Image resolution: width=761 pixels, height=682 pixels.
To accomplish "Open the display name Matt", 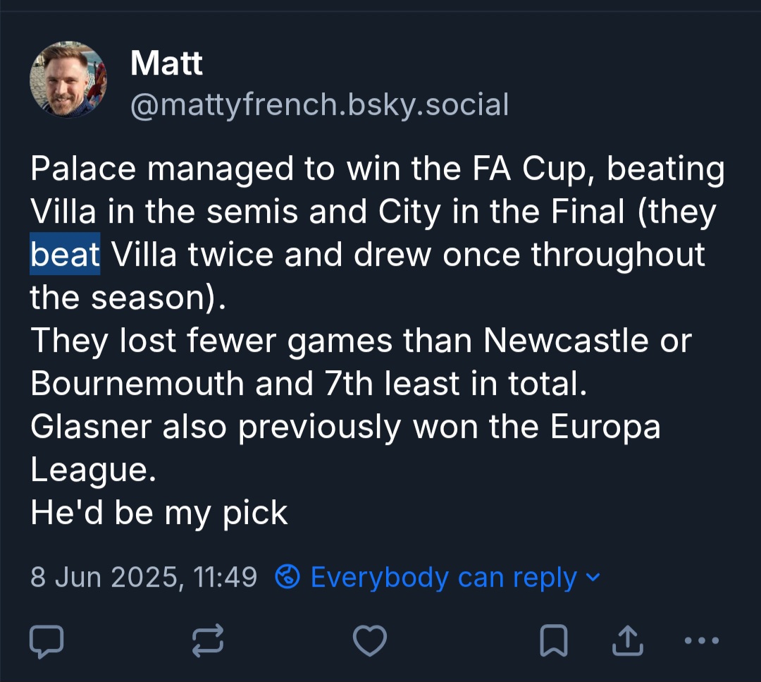I will click(x=166, y=64).
